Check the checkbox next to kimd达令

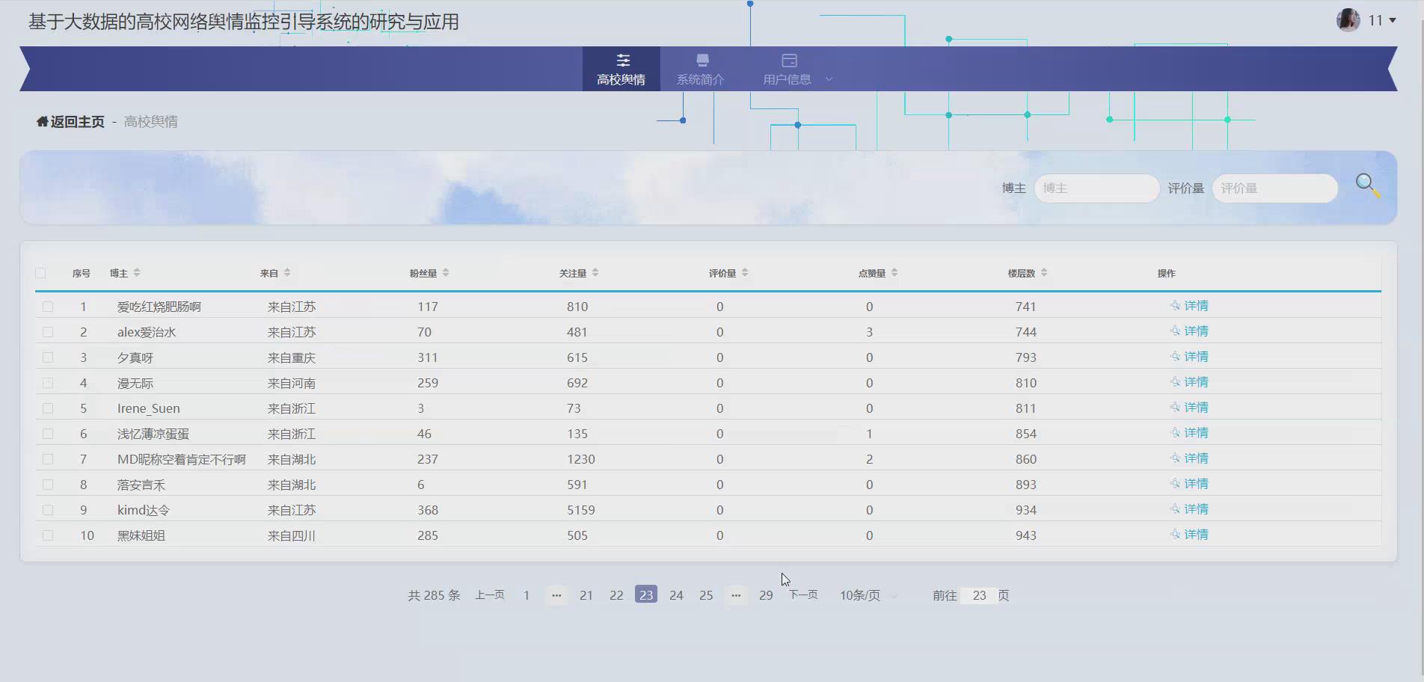[x=49, y=509]
